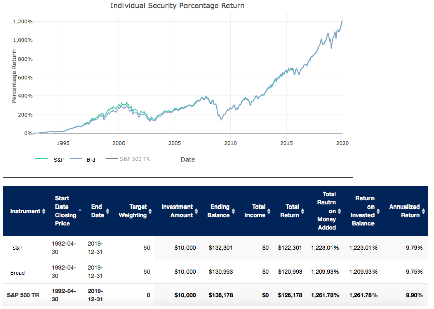Click total return $126,178
This screenshot has height=309, width=434.
tap(290, 295)
